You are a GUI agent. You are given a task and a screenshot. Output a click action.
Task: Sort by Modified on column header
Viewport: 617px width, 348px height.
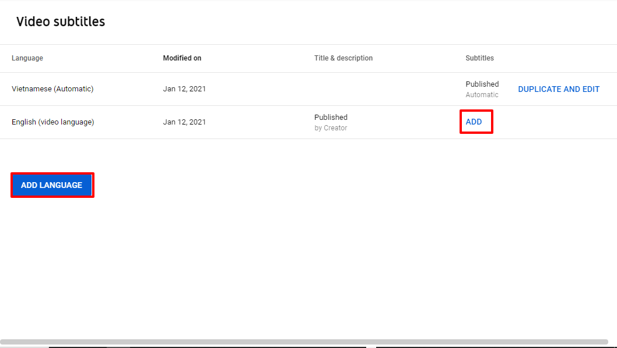click(182, 58)
